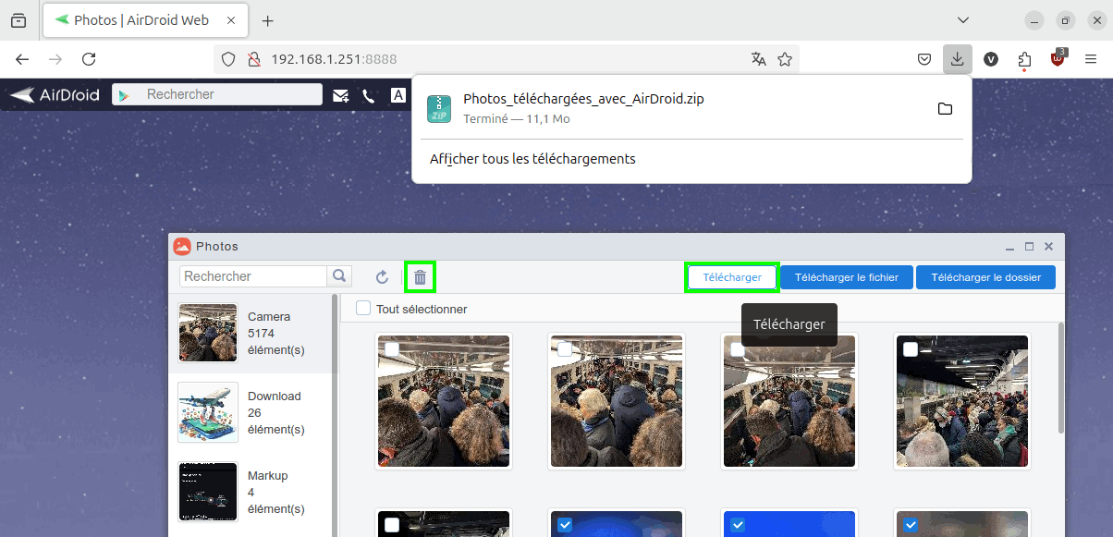1113x537 pixels.
Task: Close the 'Photos | AirDroid Web' tab
Action: click(x=229, y=20)
